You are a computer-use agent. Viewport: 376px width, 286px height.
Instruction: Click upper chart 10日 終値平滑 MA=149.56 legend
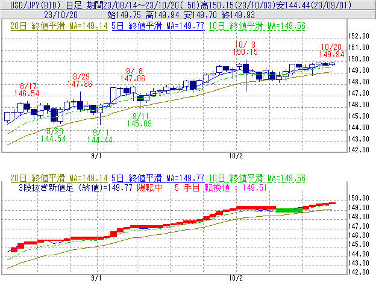(257, 26)
